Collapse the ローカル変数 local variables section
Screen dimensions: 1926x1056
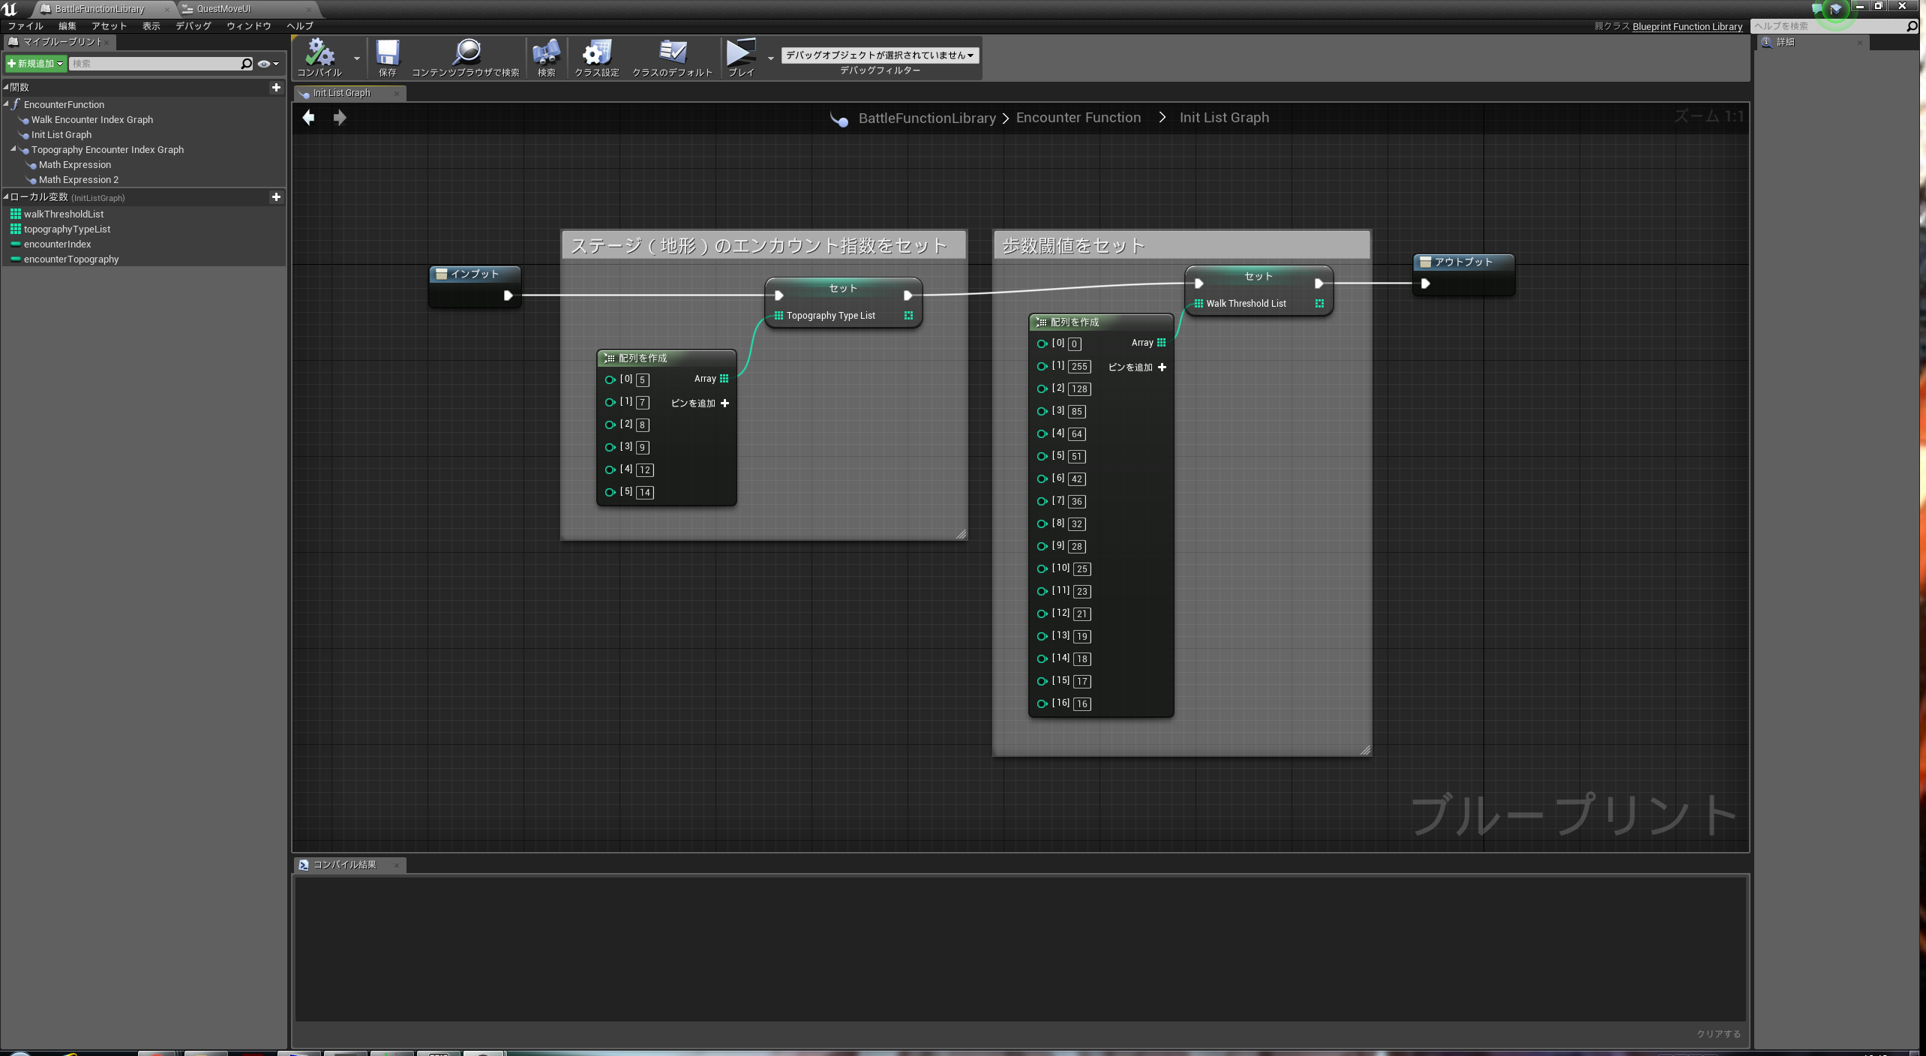6,197
